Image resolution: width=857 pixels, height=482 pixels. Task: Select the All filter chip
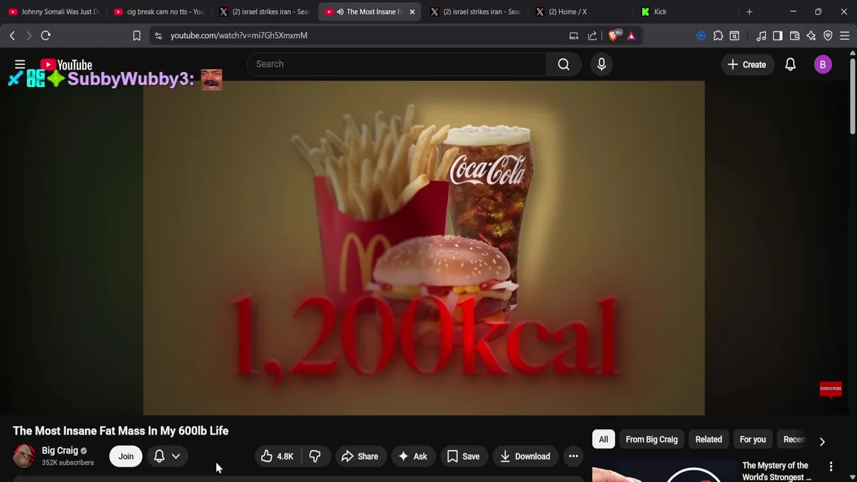[603, 440]
